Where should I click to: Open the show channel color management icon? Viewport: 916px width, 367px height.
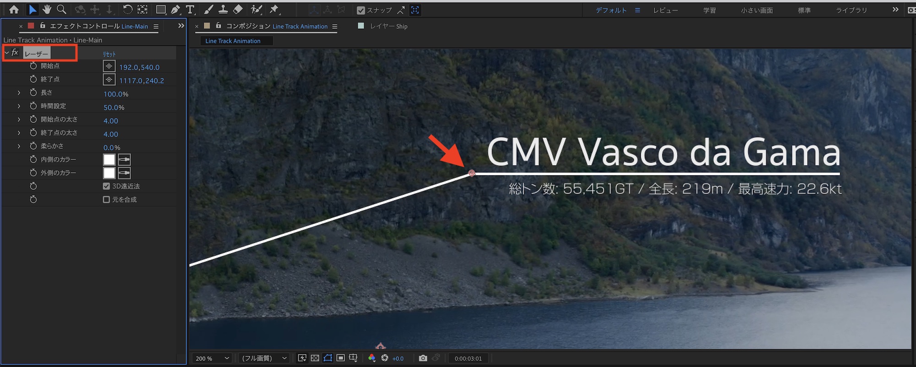pyautogui.click(x=372, y=358)
